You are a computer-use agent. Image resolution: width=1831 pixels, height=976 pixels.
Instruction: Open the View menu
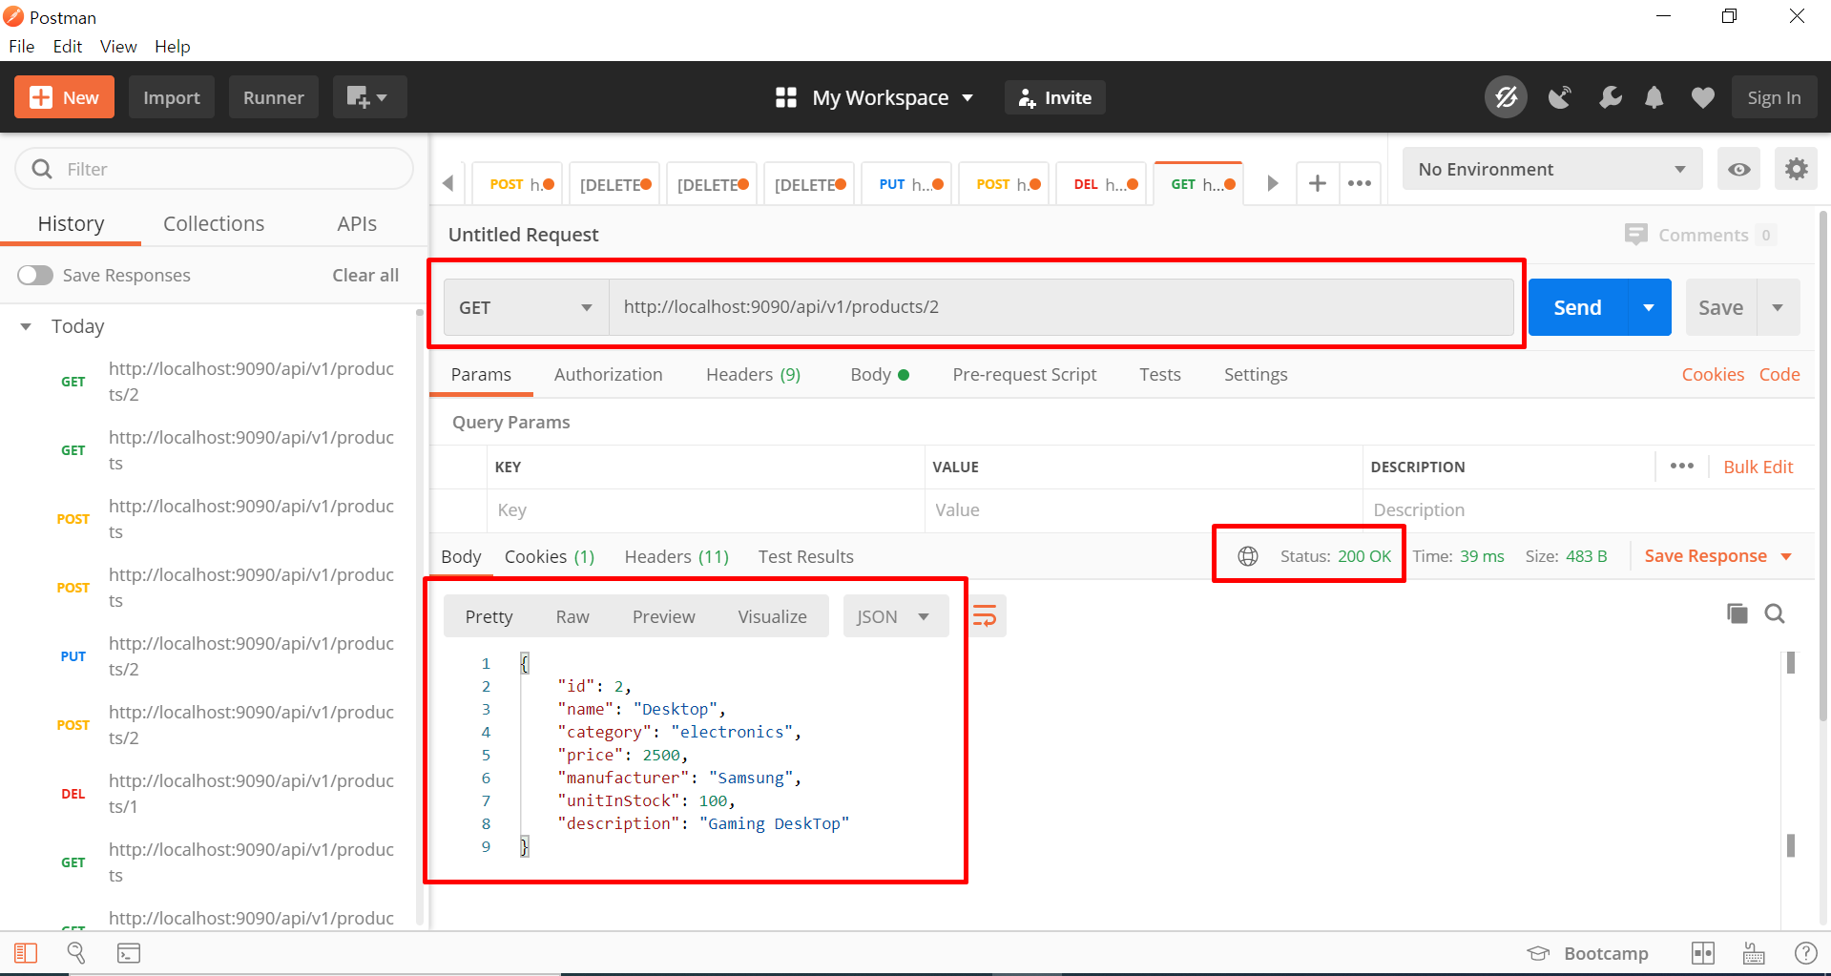(117, 46)
